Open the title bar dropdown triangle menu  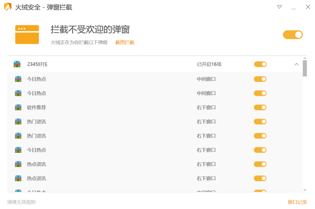point(279,7)
